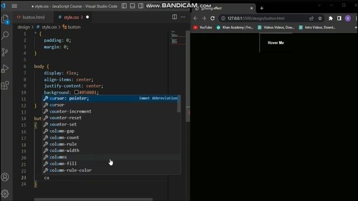Click line number 6 in gutter

point(25,66)
